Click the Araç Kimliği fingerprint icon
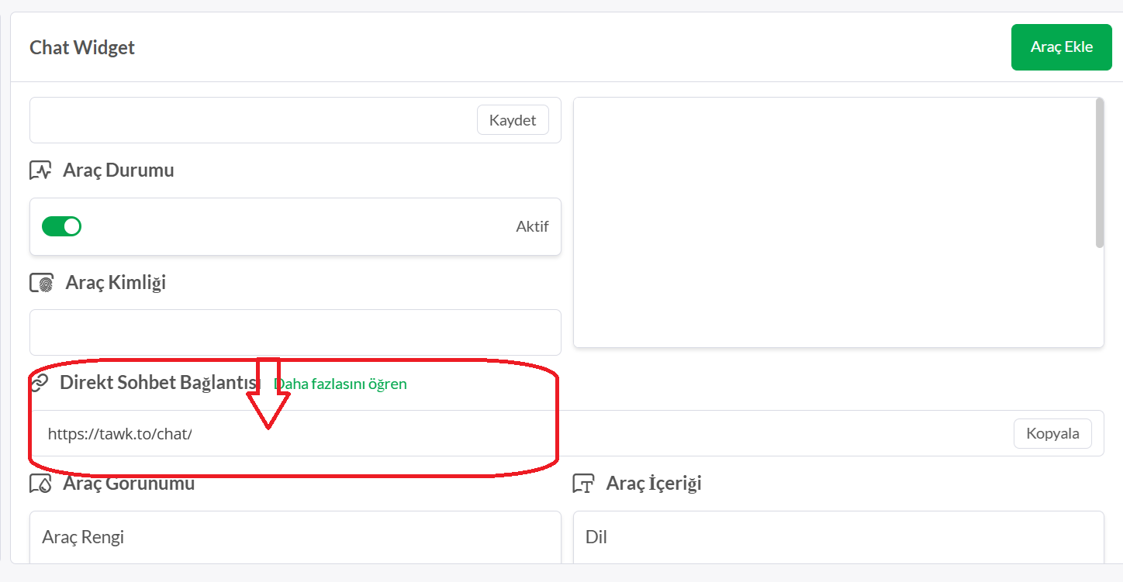 tap(42, 283)
